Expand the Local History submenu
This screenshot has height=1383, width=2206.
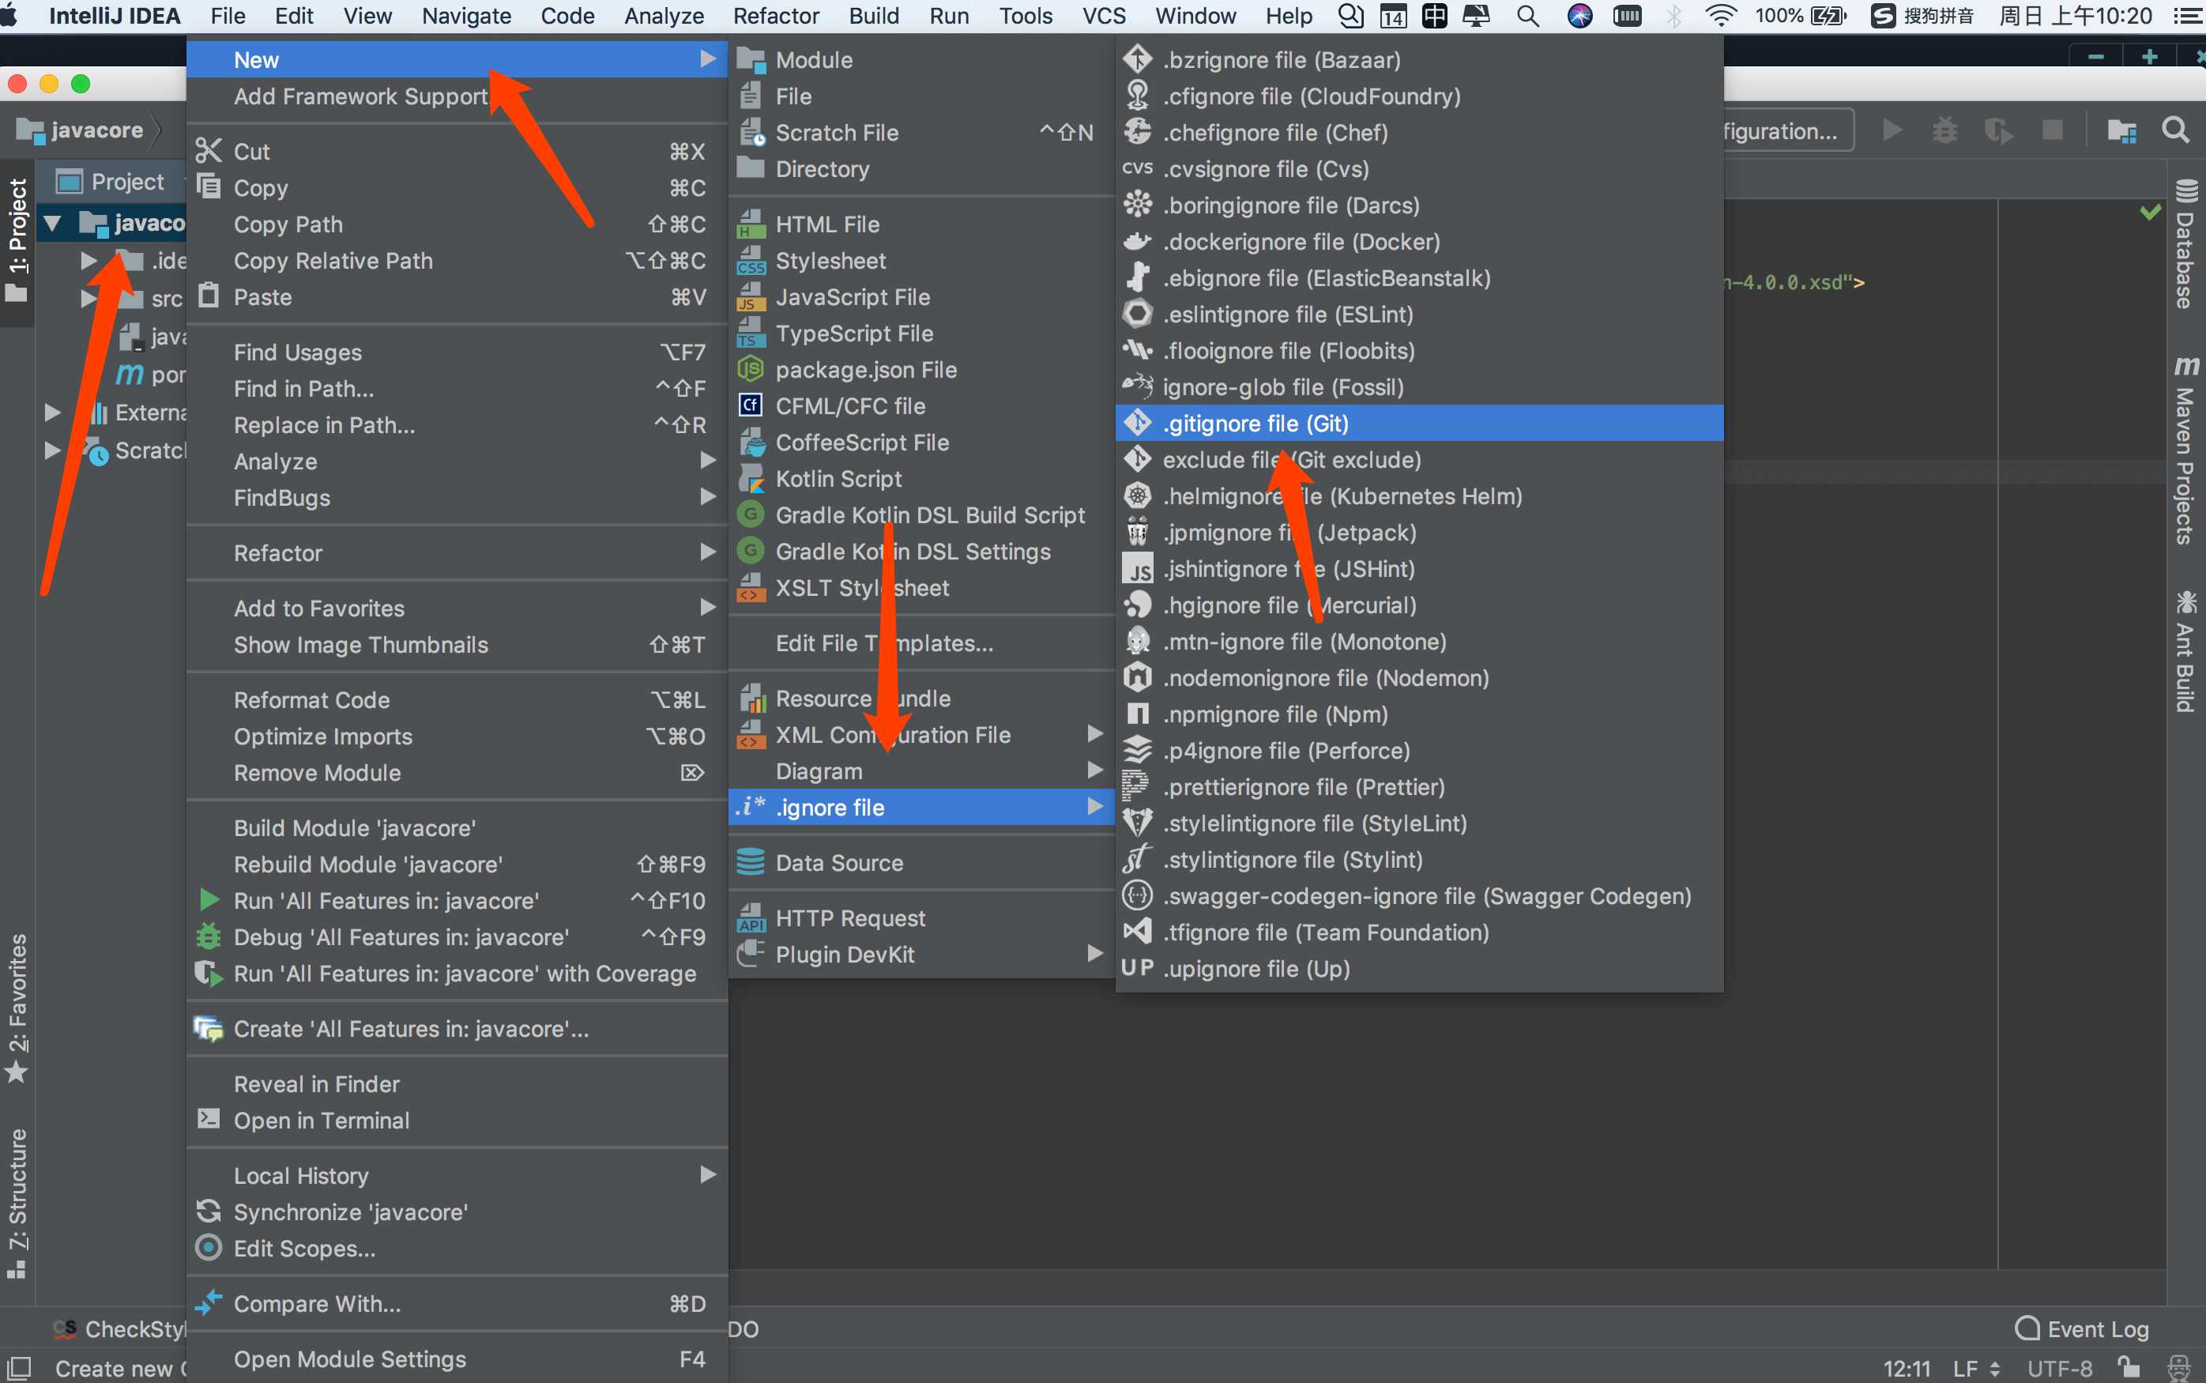457,1174
